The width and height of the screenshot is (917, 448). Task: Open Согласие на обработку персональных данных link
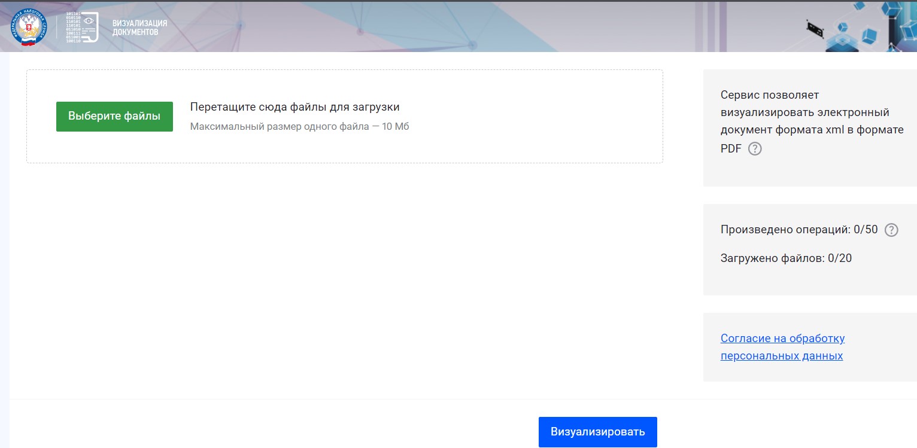pyautogui.click(x=782, y=347)
